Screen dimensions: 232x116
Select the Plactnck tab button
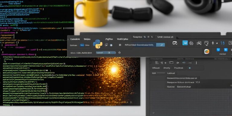(x=179, y=68)
